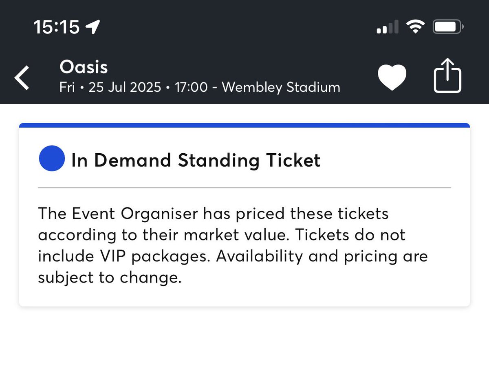Open the share sheet icon
Viewport: 489px width, 371px height.
447,76
